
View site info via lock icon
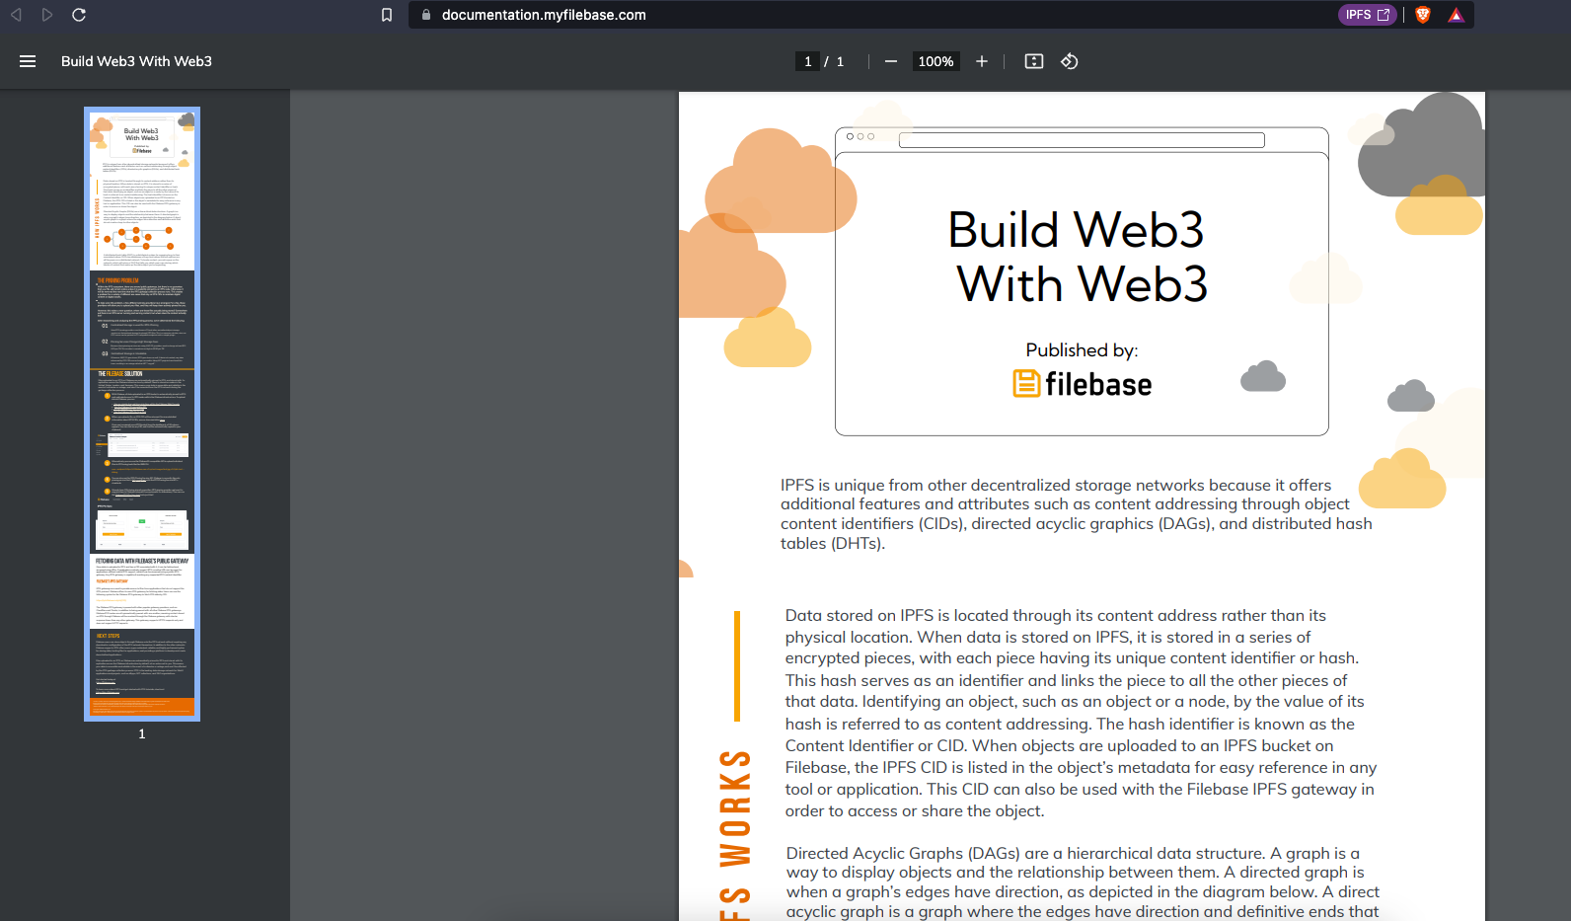click(426, 15)
